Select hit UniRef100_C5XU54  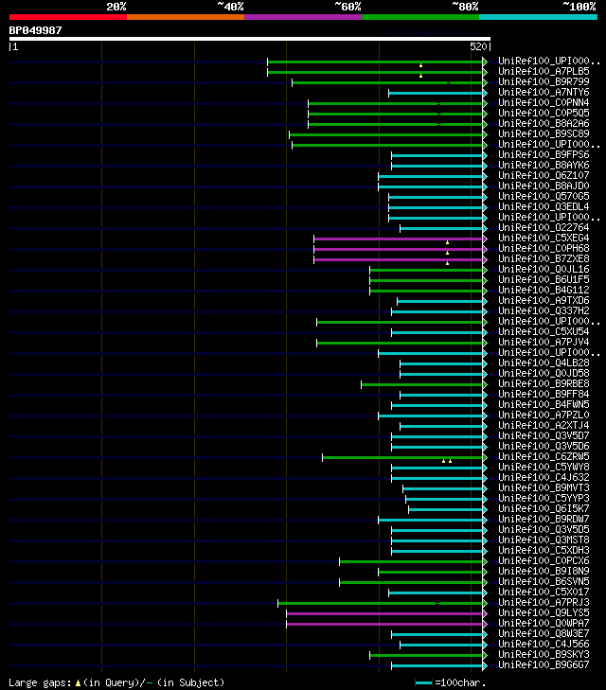(544, 332)
